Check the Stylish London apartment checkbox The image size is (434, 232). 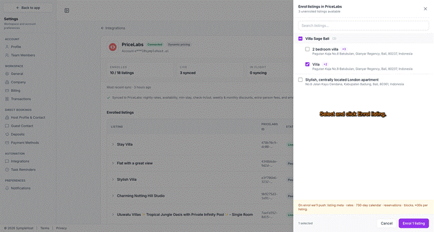(300, 79)
